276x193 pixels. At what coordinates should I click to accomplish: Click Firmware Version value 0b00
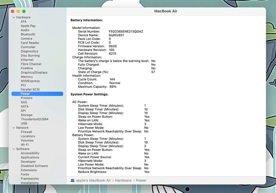click(x=113, y=46)
